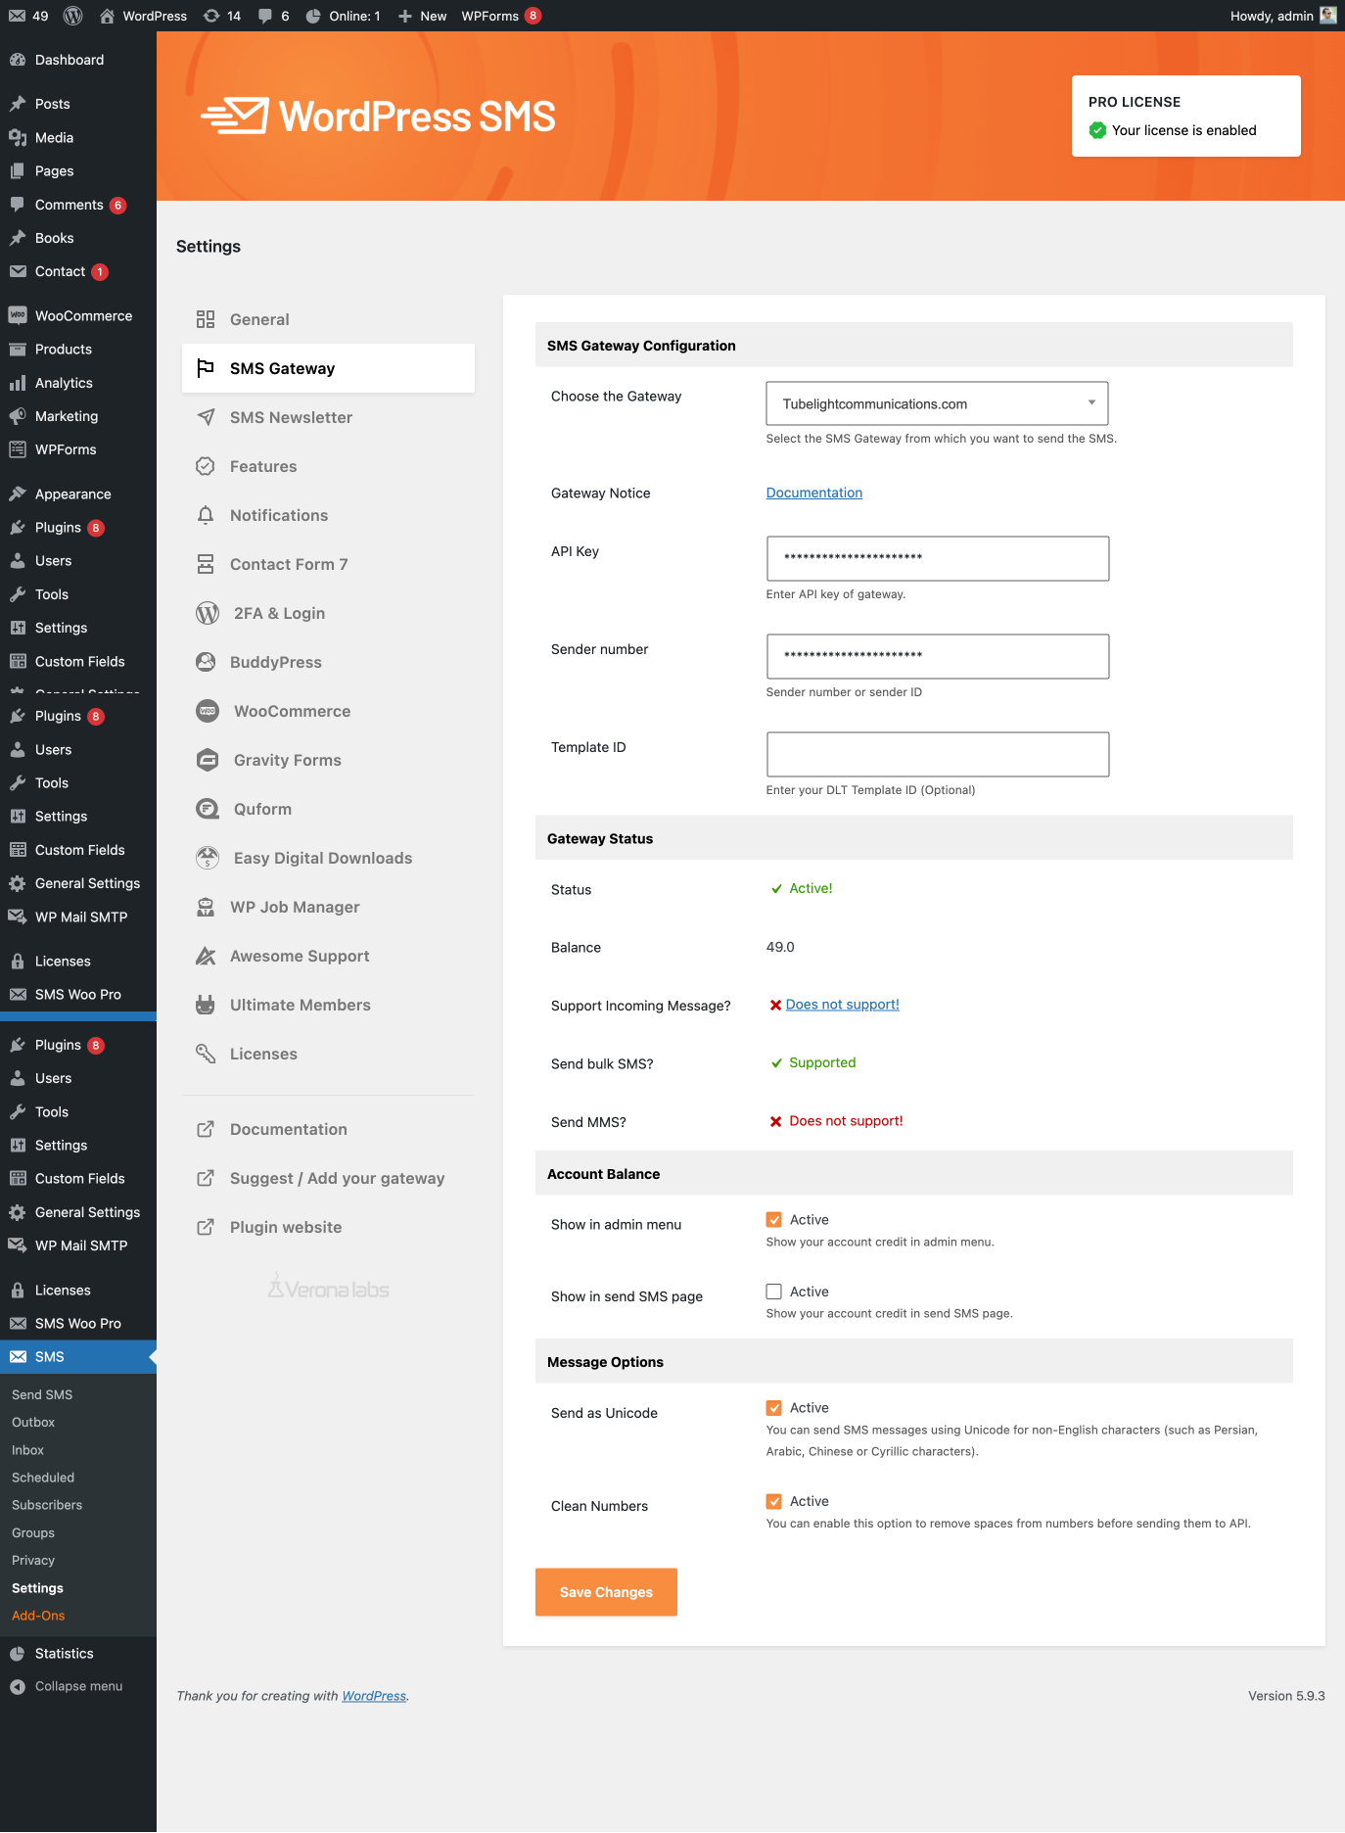Viewport: 1345px width, 1833px height.
Task: Click the Products menu icon
Action: [x=18, y=350]
